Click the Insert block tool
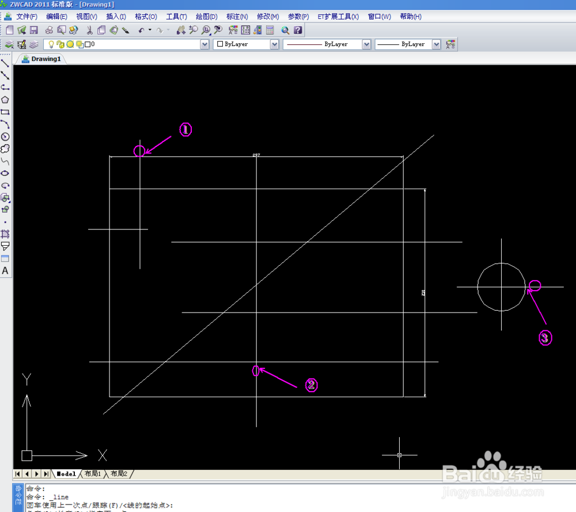 [x=5, y=198]
